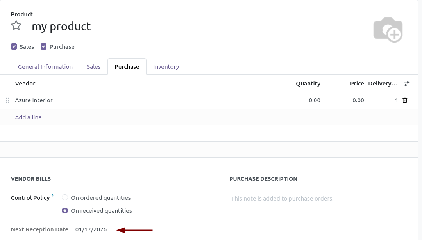Image resolution: width=422 pixels, height=240 pixels.
Task: Open the optional columns selector icon
Action: 407,84
